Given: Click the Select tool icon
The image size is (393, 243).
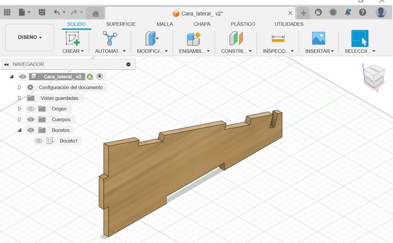Looking at the screenshot, I should tap(360, 38).
